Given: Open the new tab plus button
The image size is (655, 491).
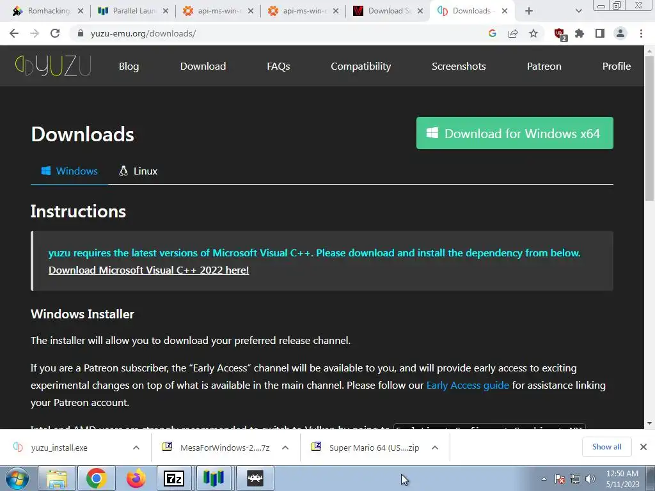Looking at the screenshot, I should pyautogui.click(x=529, y=12).
